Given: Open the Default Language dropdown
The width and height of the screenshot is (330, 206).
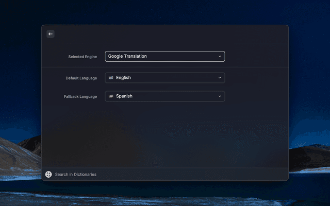Looking at the screenshot, I should tap(164, 78).
